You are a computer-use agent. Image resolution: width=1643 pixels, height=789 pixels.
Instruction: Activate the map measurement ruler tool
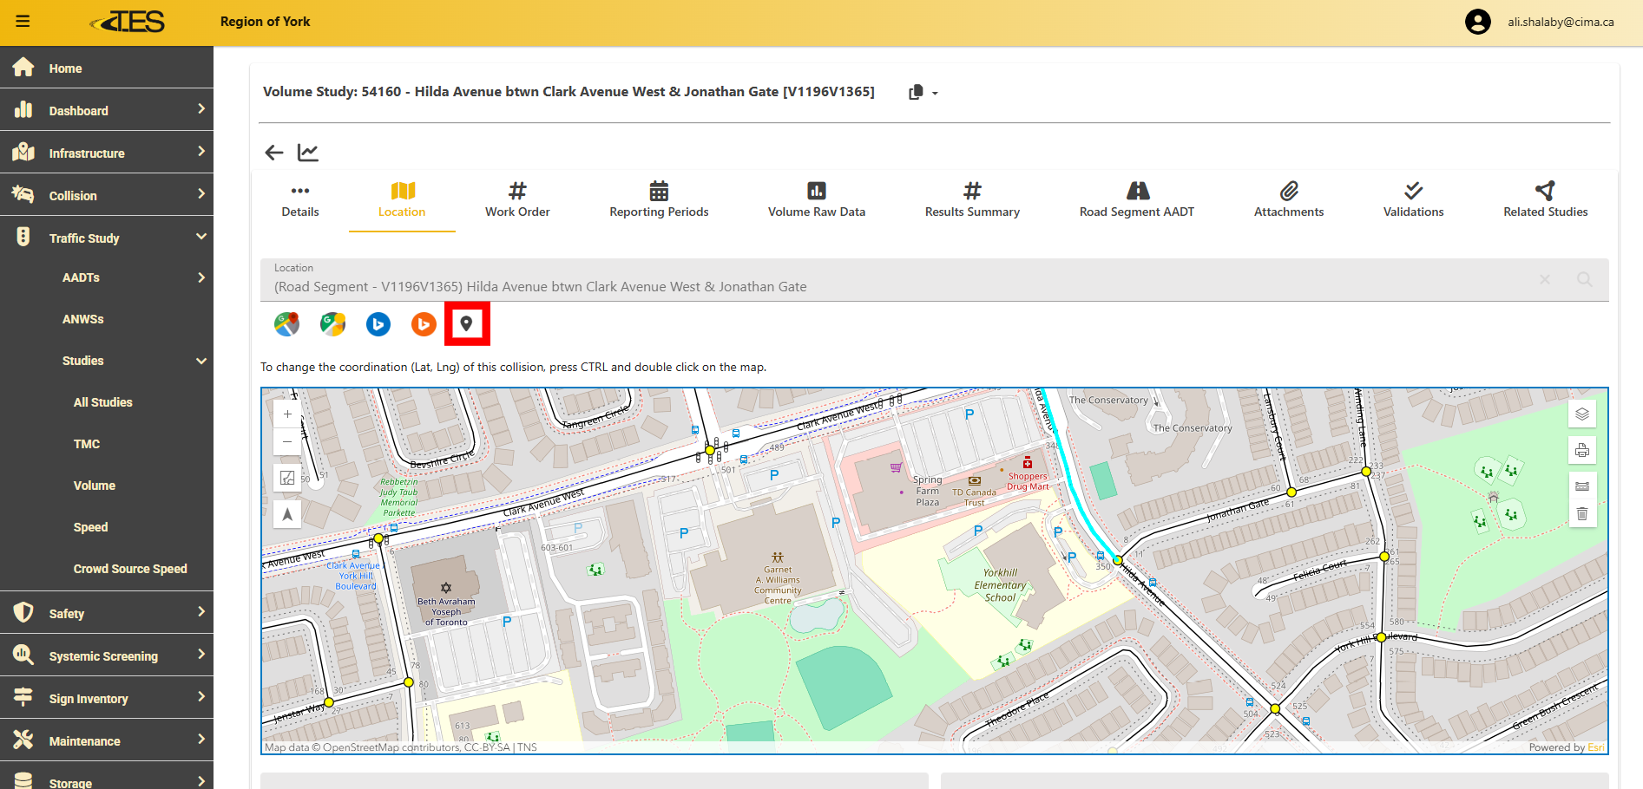click(x=1581, y=486)
